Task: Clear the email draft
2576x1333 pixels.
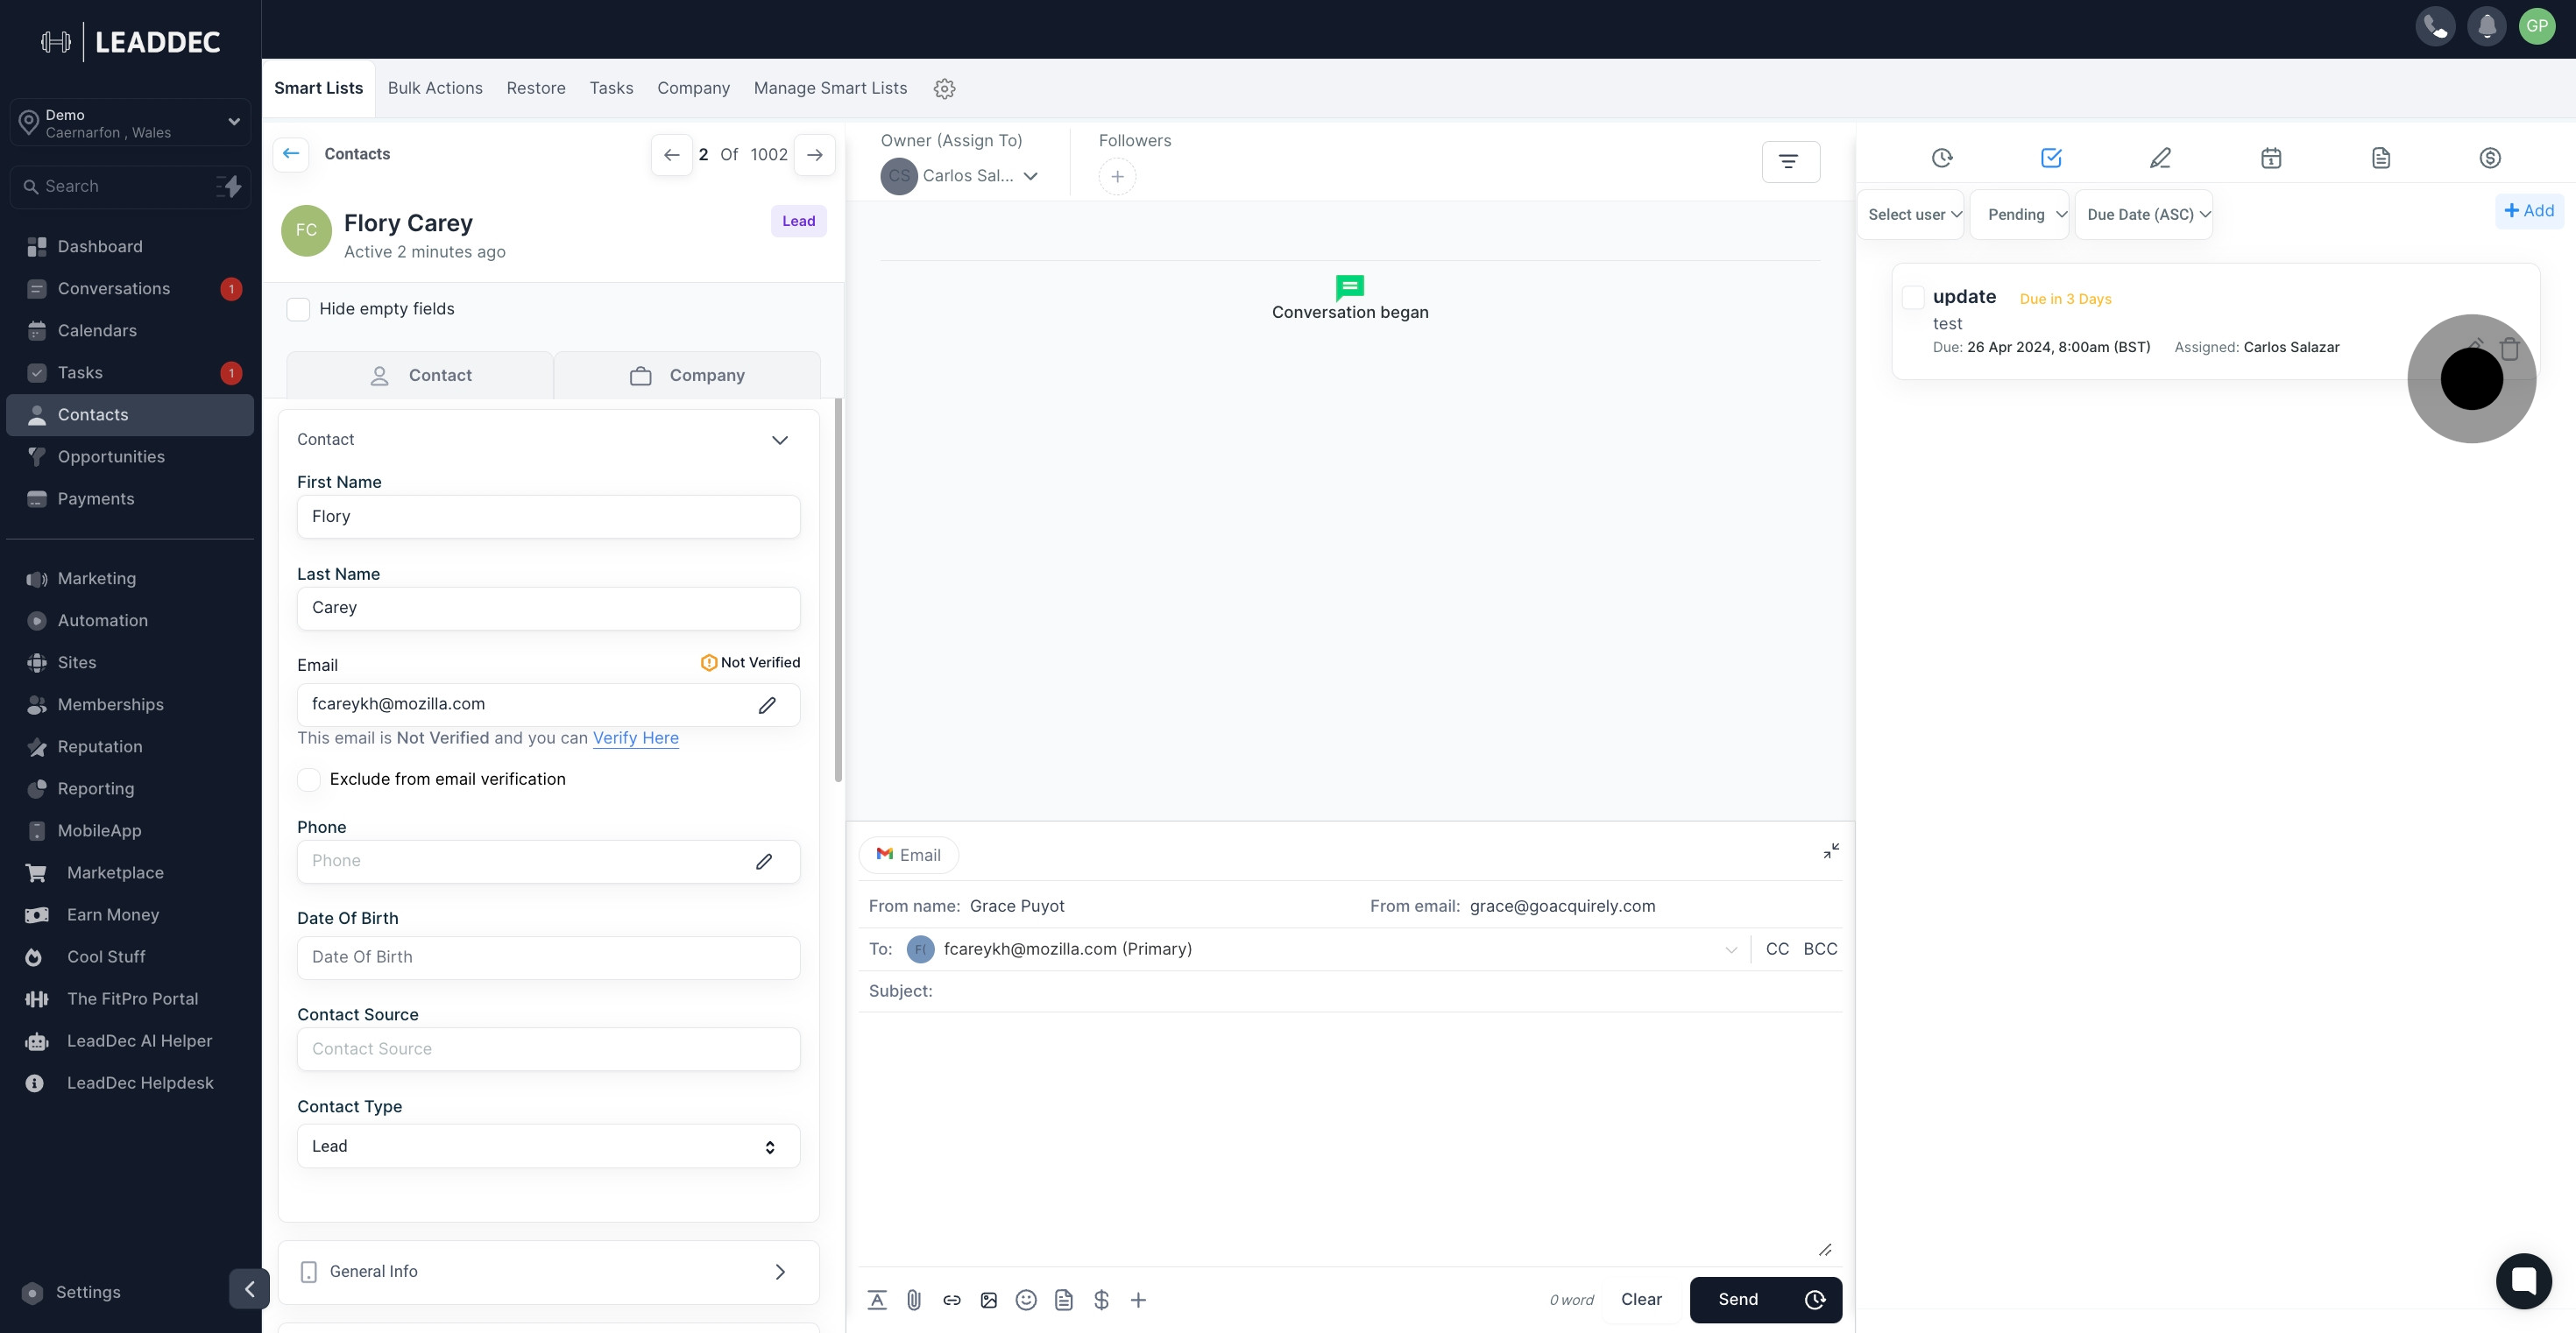Action: click(x=1641, y=1299)
